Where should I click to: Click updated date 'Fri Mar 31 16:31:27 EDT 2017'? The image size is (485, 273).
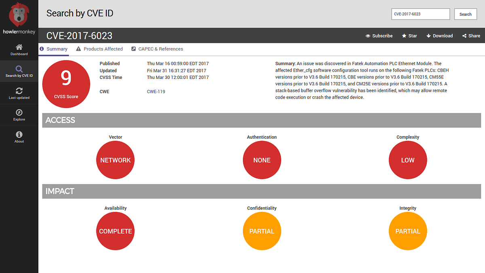pos(177,71)
